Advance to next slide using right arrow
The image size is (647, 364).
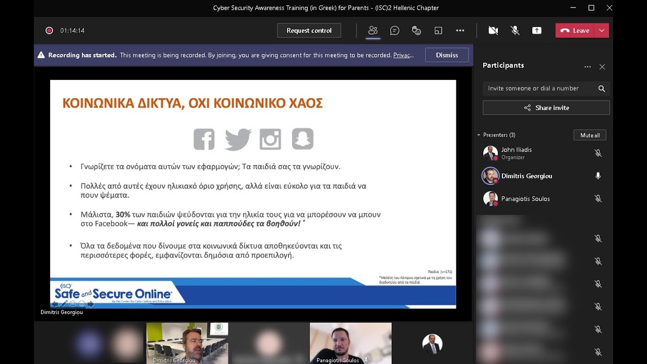coord(91,304)
